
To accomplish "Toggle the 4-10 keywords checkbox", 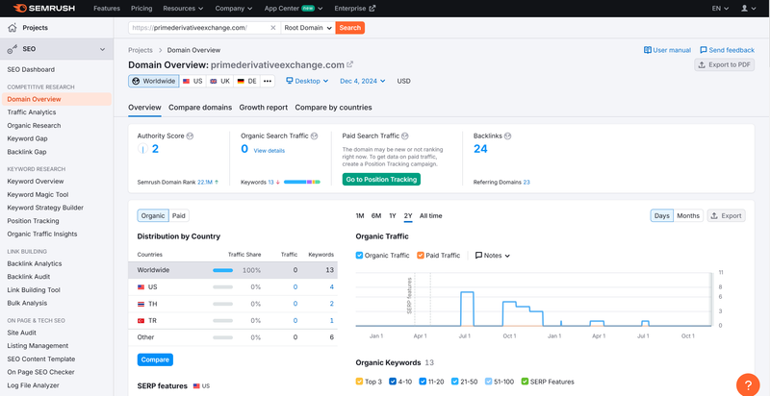I will tap(393, 382).
